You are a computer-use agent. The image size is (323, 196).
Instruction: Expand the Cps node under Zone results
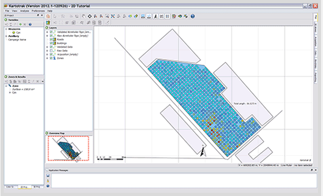(x=10, y=93)
